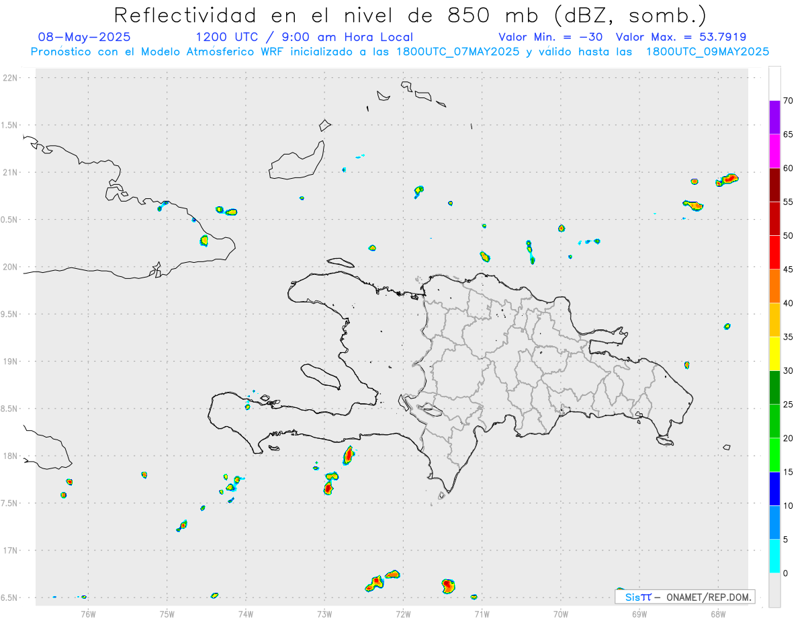
Task: Select the '60' colorbar scale label
Action: pyautogui.click(x=788, y=168)
